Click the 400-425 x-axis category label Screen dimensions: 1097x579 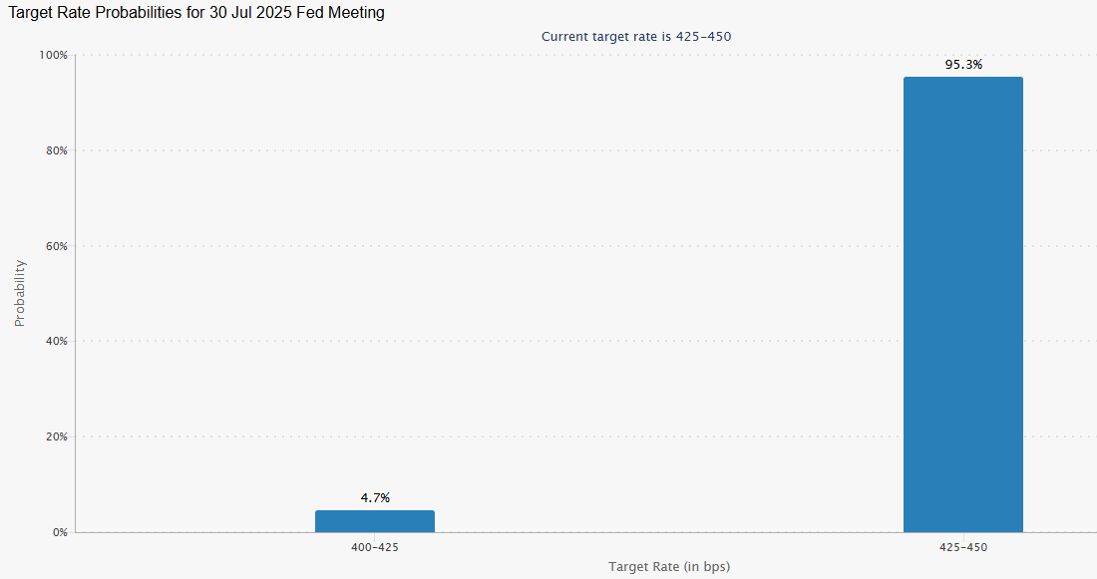tap(375, 547)
